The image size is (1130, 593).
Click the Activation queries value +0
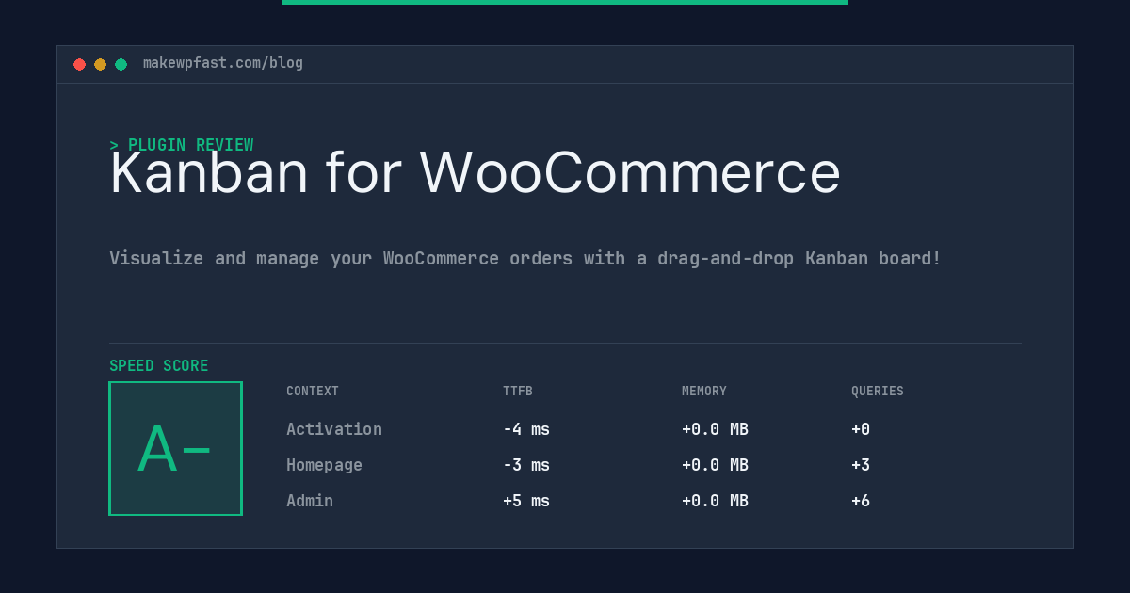coord(861,429)
